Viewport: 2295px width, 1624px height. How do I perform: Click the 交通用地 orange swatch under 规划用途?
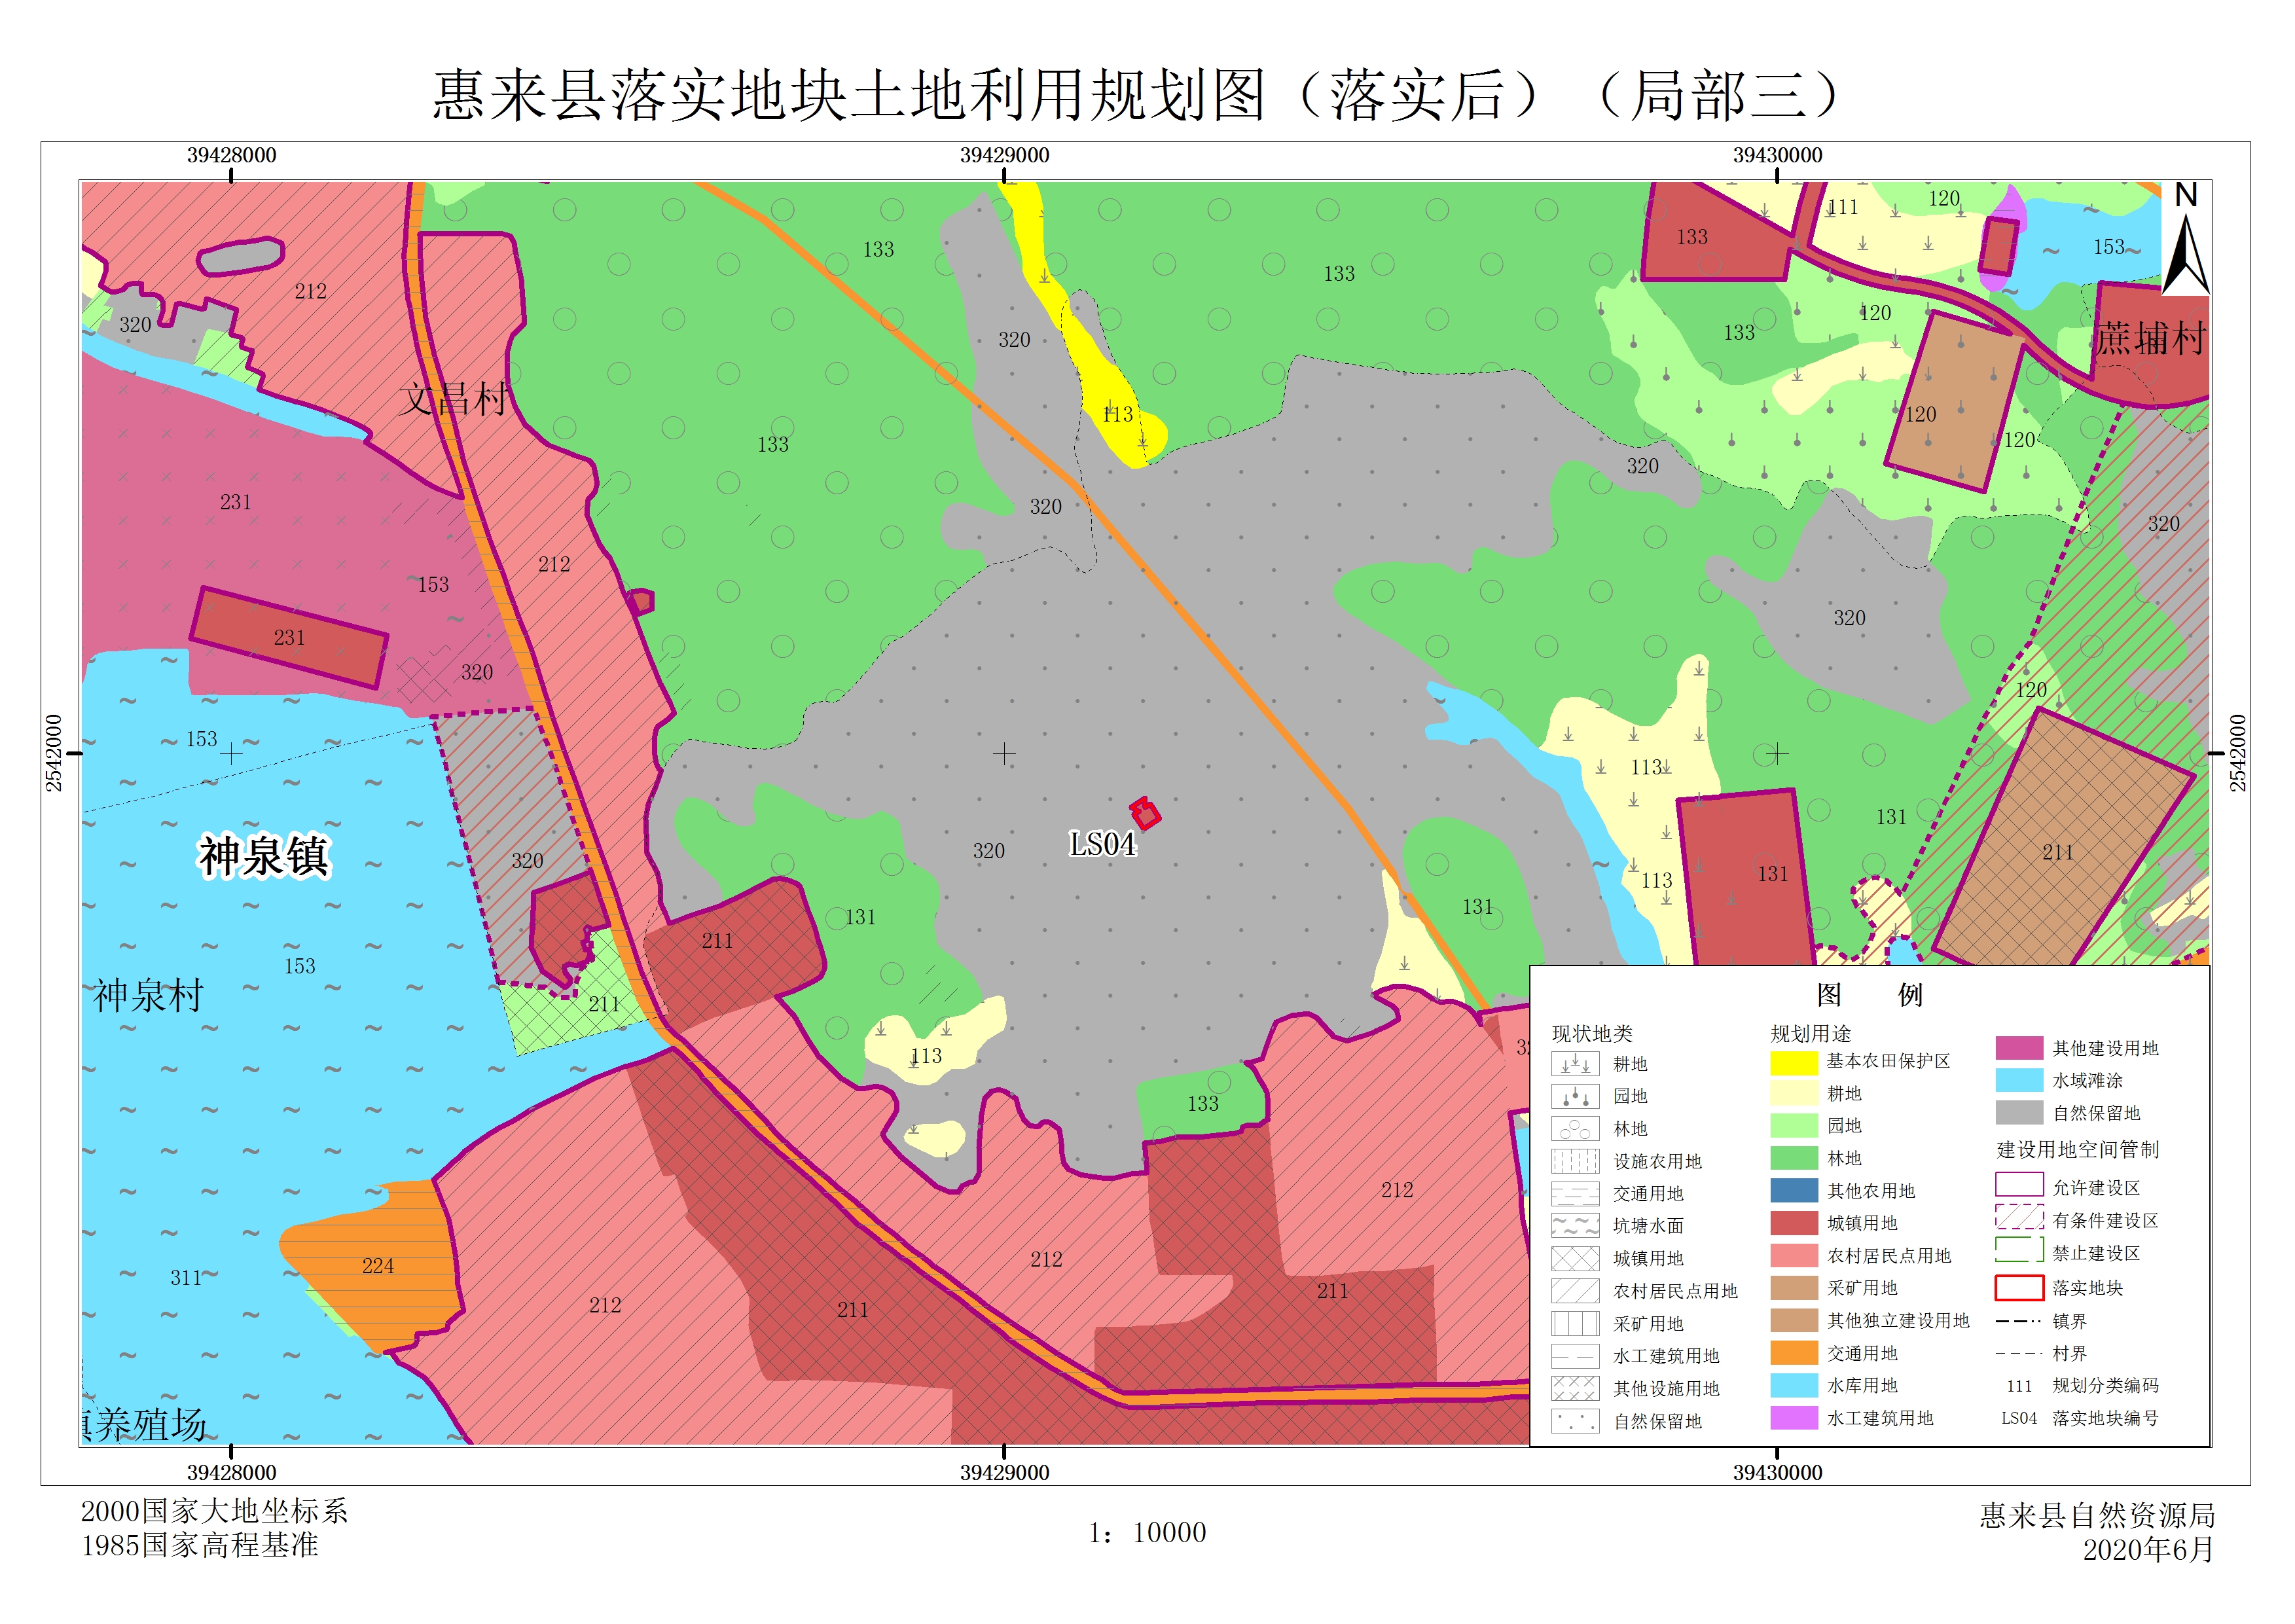coord(1794,1353)
